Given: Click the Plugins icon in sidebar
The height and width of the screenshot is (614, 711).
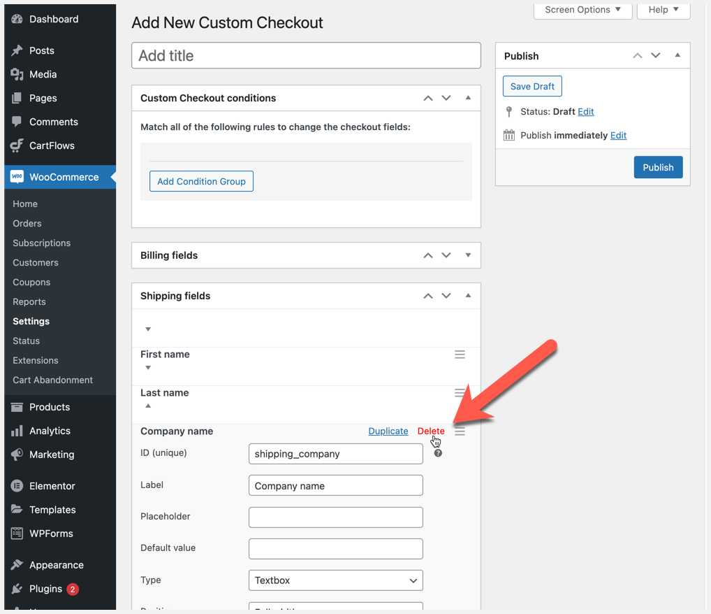Looking at the screenshot, I should point(17,589).
